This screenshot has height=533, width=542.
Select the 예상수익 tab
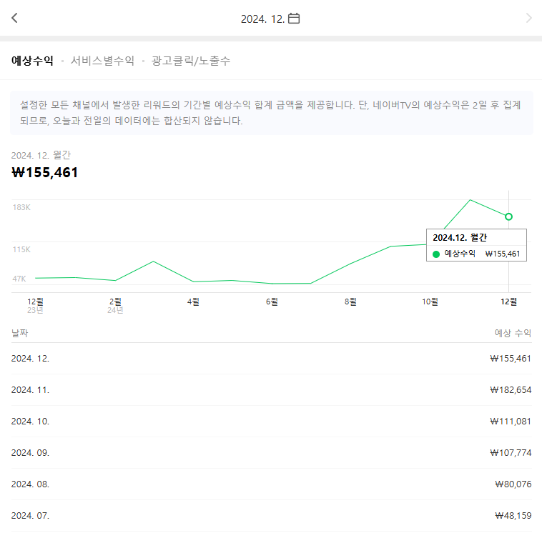(x=32, y=61)
